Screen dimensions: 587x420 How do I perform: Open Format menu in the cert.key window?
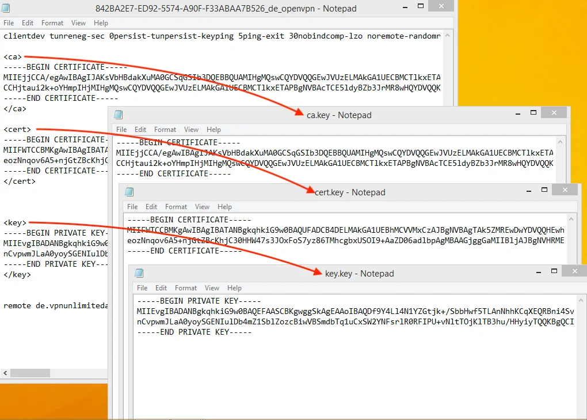pyautogui.click(x=176, y=207)
